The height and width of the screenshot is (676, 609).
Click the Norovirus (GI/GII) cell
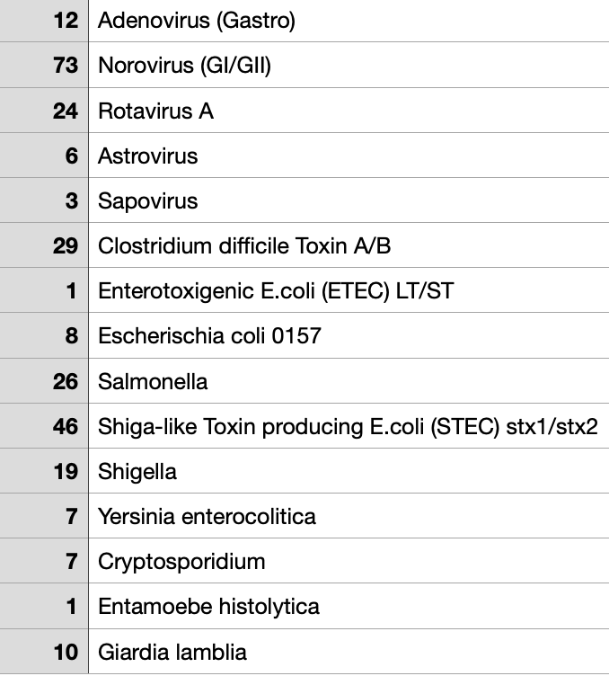click(184, 66)
